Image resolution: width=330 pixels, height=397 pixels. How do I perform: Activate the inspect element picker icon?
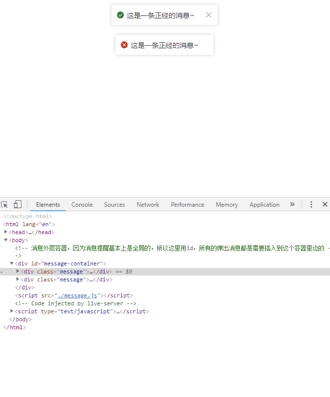coord(4,205)
